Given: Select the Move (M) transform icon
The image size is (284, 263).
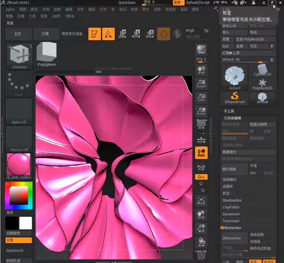Looking at the screenshot, I should point(122,34).
